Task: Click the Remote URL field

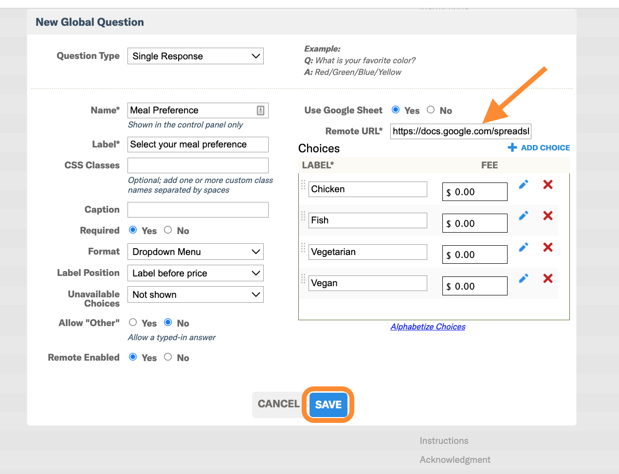Action: click(x=461, y=131)
